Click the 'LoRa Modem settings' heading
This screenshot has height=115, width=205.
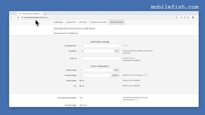[x=100, y=42]
